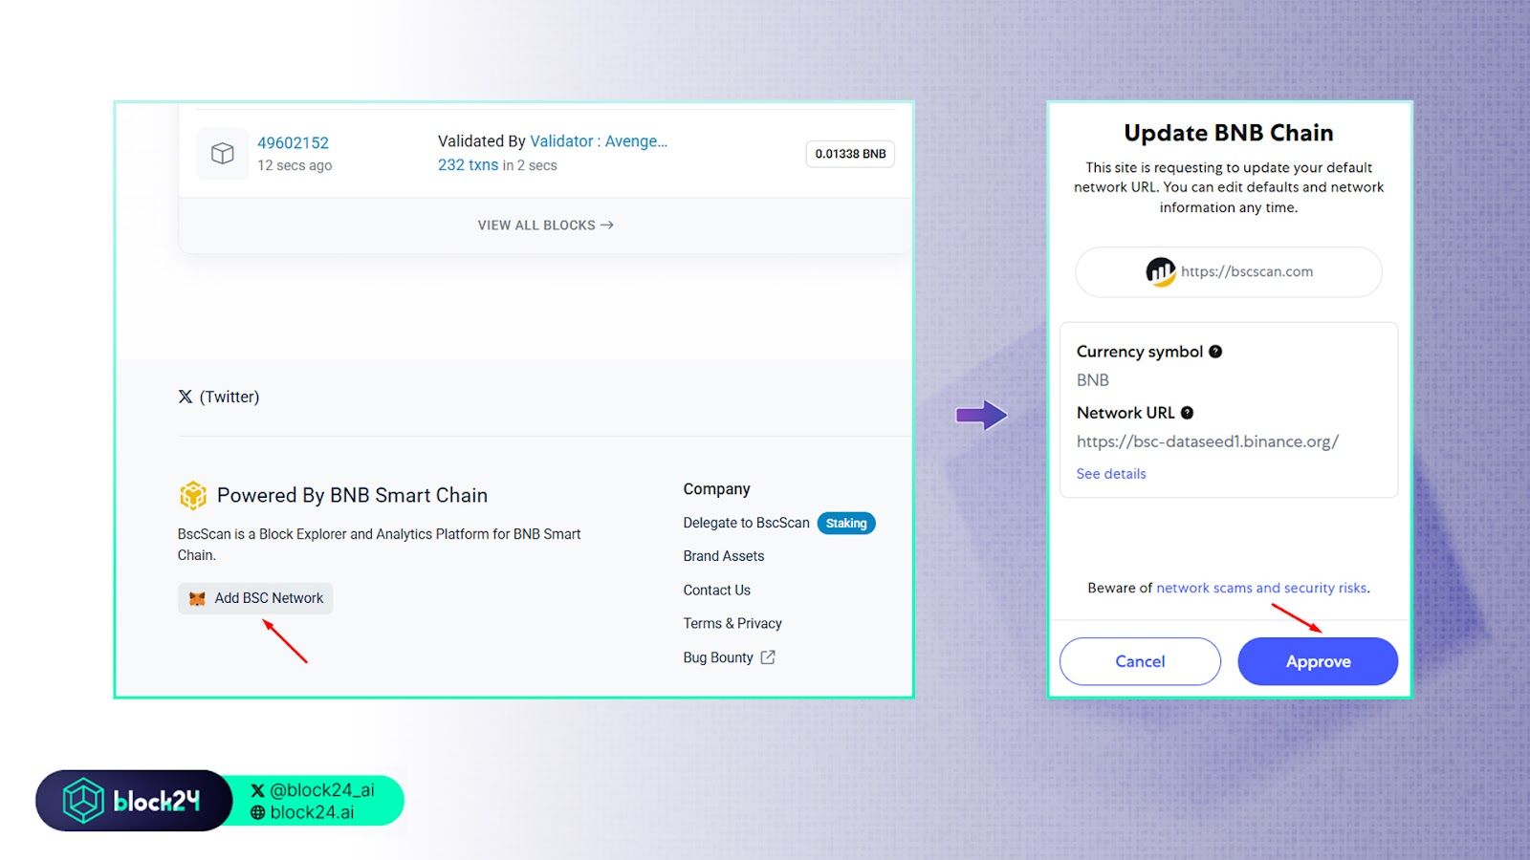Open the Bug Bounty link

[x=718, y=657]
